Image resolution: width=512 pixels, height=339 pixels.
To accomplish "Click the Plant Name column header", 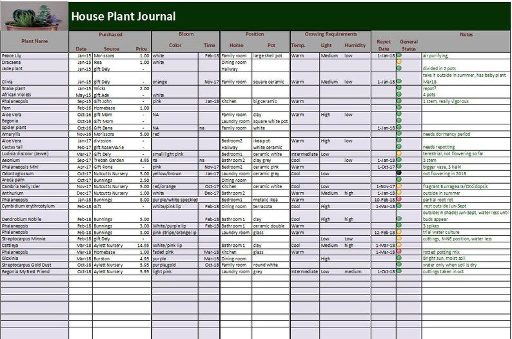I will [x=35, y=41].
